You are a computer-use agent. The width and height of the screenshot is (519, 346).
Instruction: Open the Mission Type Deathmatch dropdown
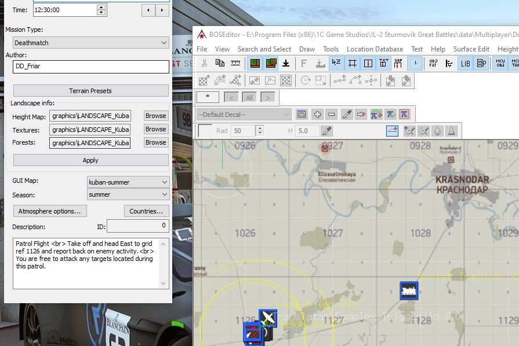click(90, 43)
